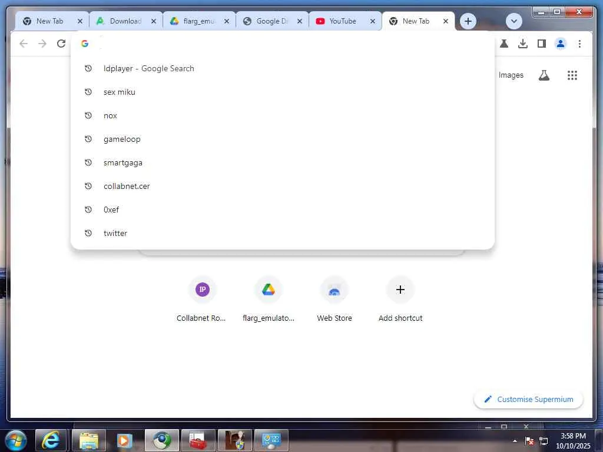Select the 'gameloop' history suggestion
This screenshot has height=452, width=603.
pyautogui.click(x=283, y=139)
